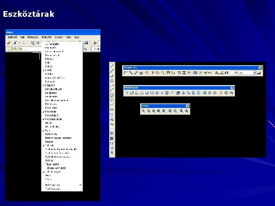Click the Zoom In icon

(170, 111)
